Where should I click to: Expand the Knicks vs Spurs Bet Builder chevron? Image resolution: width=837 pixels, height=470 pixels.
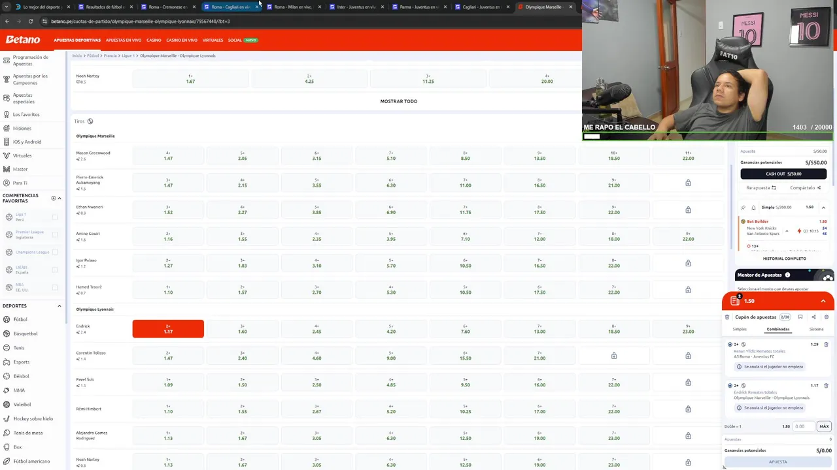click(787, 231)
